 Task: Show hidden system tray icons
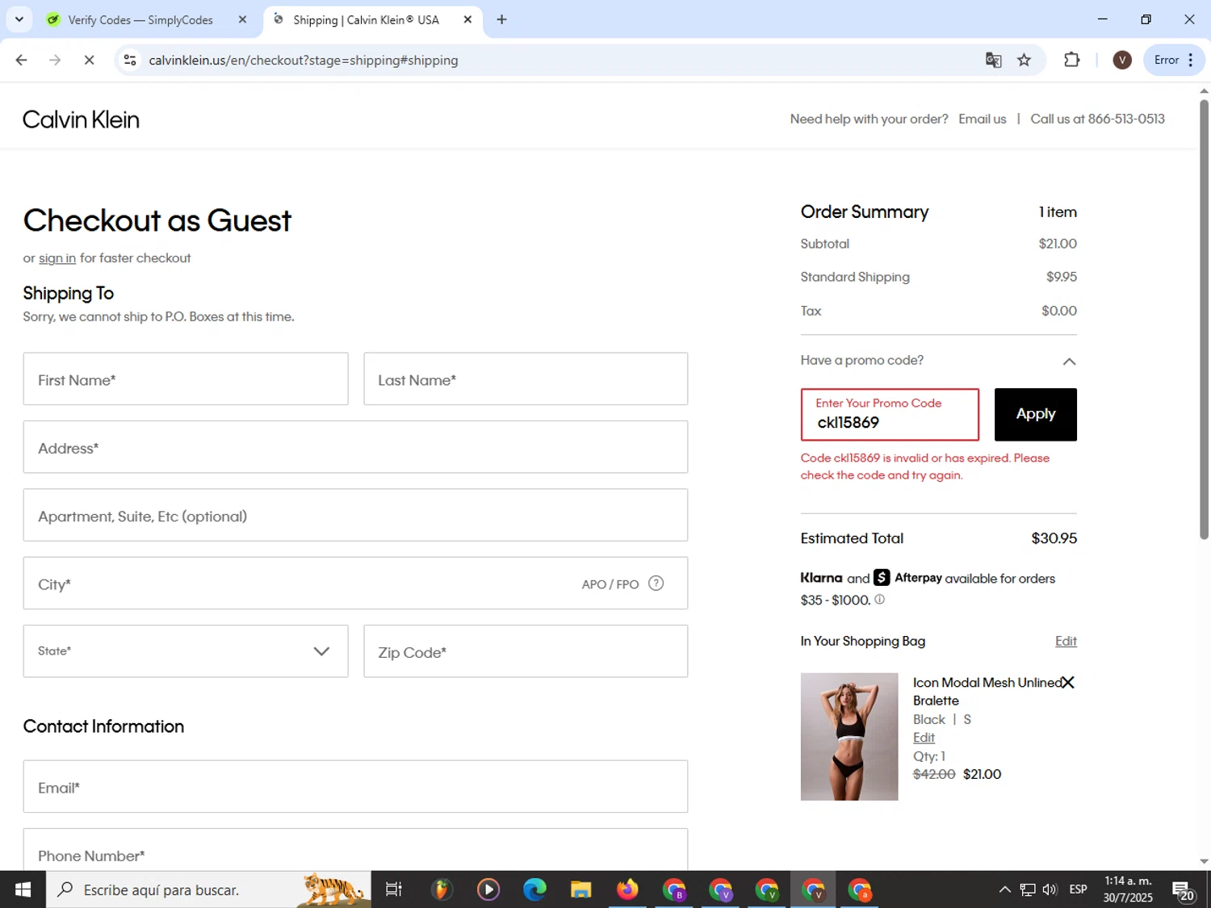[x=1004, y=889]
